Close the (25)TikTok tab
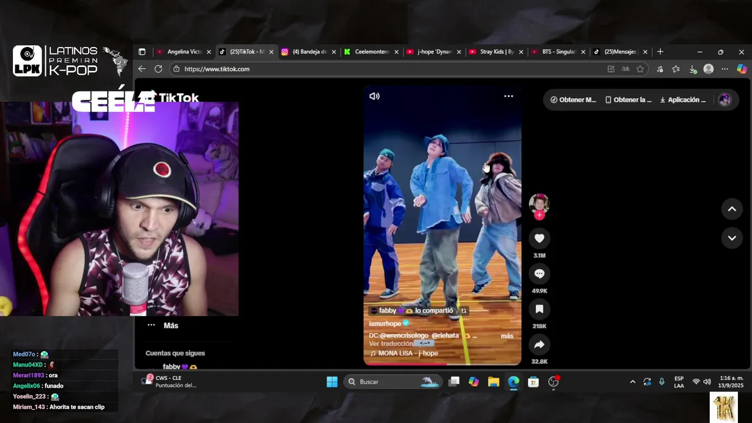Viewport: 752px width, 423px height. point(271,52)
